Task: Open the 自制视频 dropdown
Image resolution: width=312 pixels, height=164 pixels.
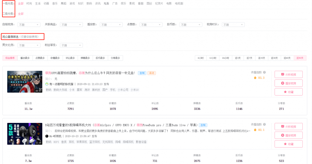Action: click(x=29, y=25)
